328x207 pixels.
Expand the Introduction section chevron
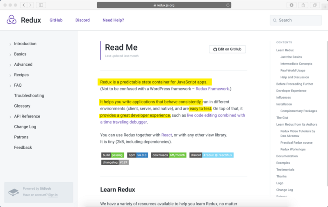10,44
